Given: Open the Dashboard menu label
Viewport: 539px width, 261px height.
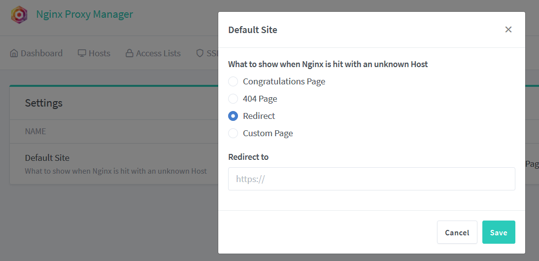Looking at the screenshot, I should pyautogui.click(x=41, y=53).
